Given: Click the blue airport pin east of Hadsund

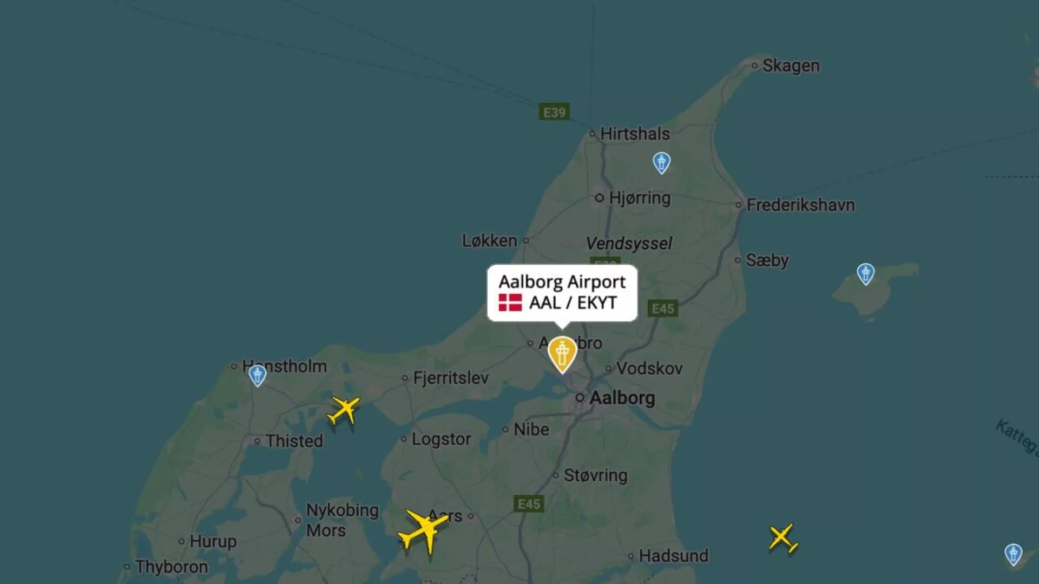Looking at the screenshot, I should coord(1014,555).
